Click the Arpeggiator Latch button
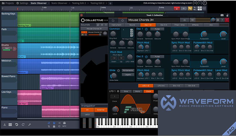Viewport: 236px width, 136px height. coord(87,114)
